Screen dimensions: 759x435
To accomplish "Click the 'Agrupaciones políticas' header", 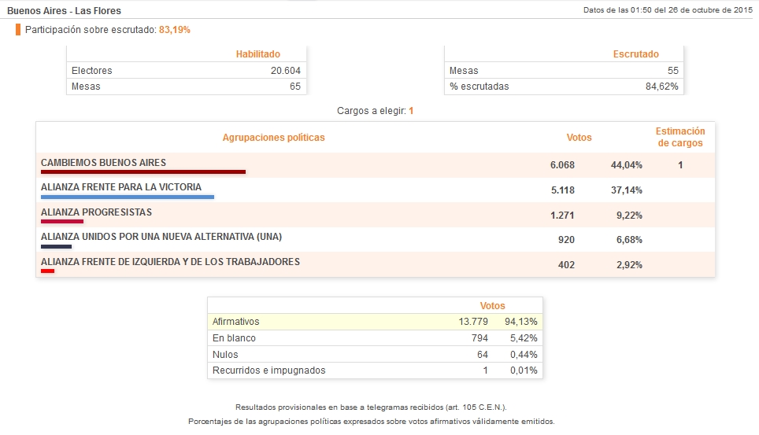I will (x=273, y=138).
